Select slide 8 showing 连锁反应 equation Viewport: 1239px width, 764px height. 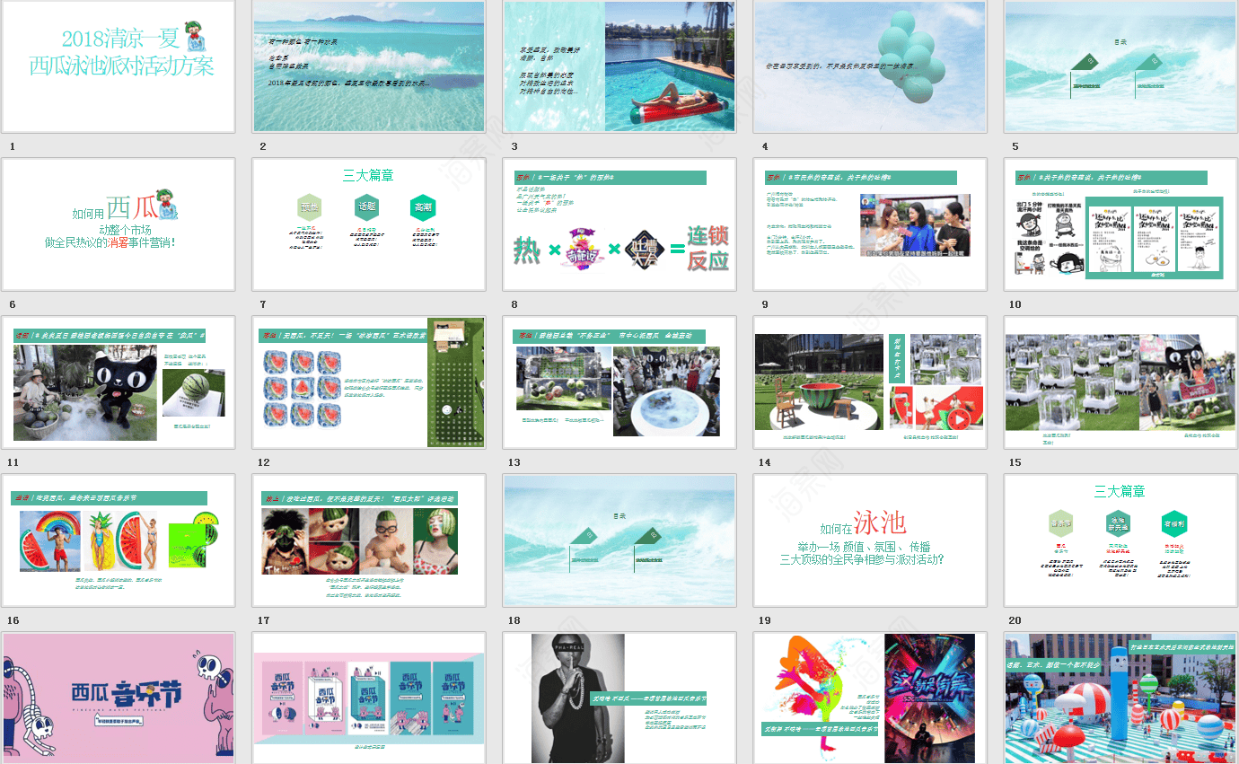pyautogui.click(x=619, y=224)
